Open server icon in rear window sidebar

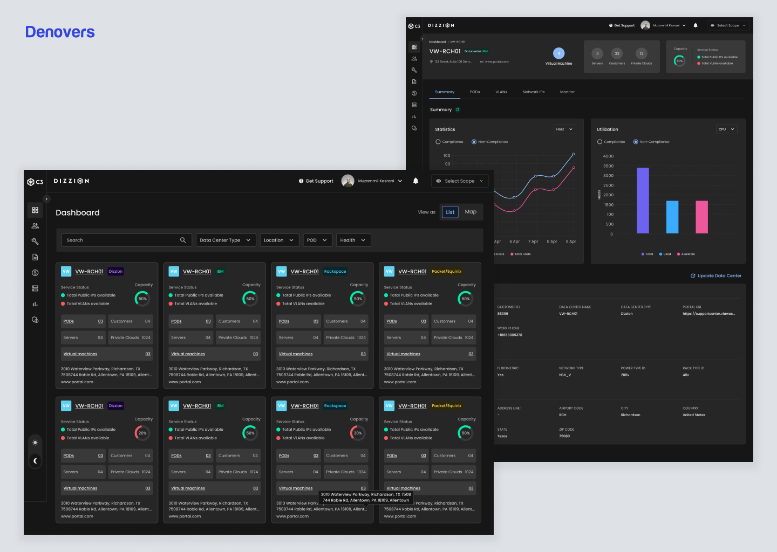coord(414,105)
